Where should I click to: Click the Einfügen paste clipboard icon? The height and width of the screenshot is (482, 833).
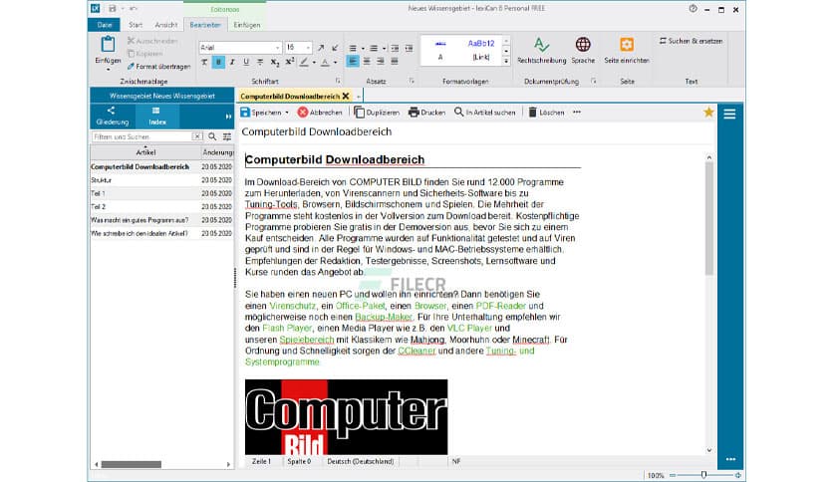[x=108, y=45]
